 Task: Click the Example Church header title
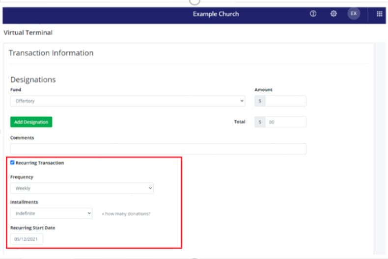(x=216, y=14)
